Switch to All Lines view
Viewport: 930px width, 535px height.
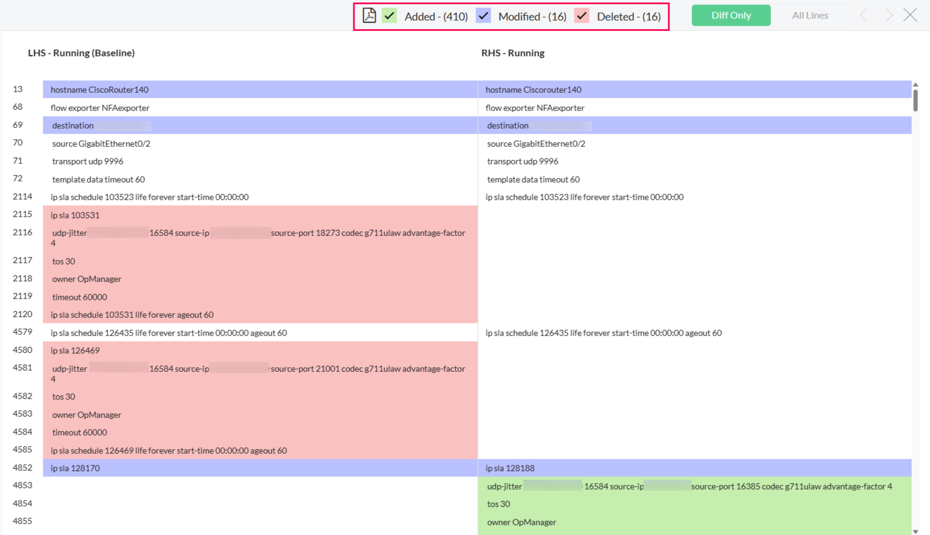coord(810,16)
